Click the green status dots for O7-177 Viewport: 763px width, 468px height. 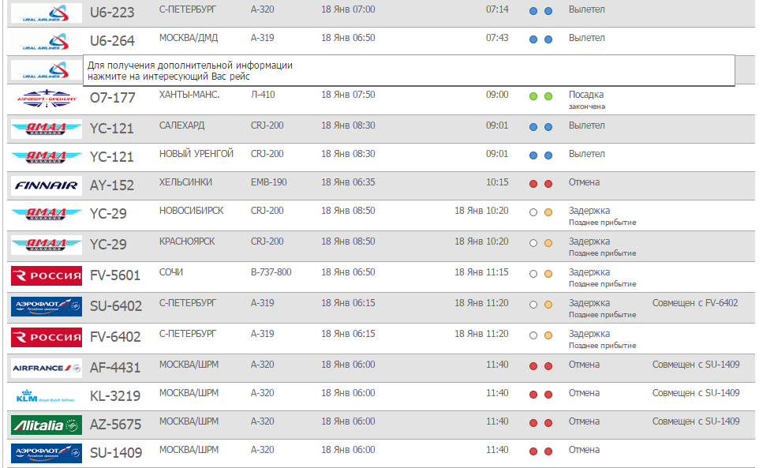point(540,96)
